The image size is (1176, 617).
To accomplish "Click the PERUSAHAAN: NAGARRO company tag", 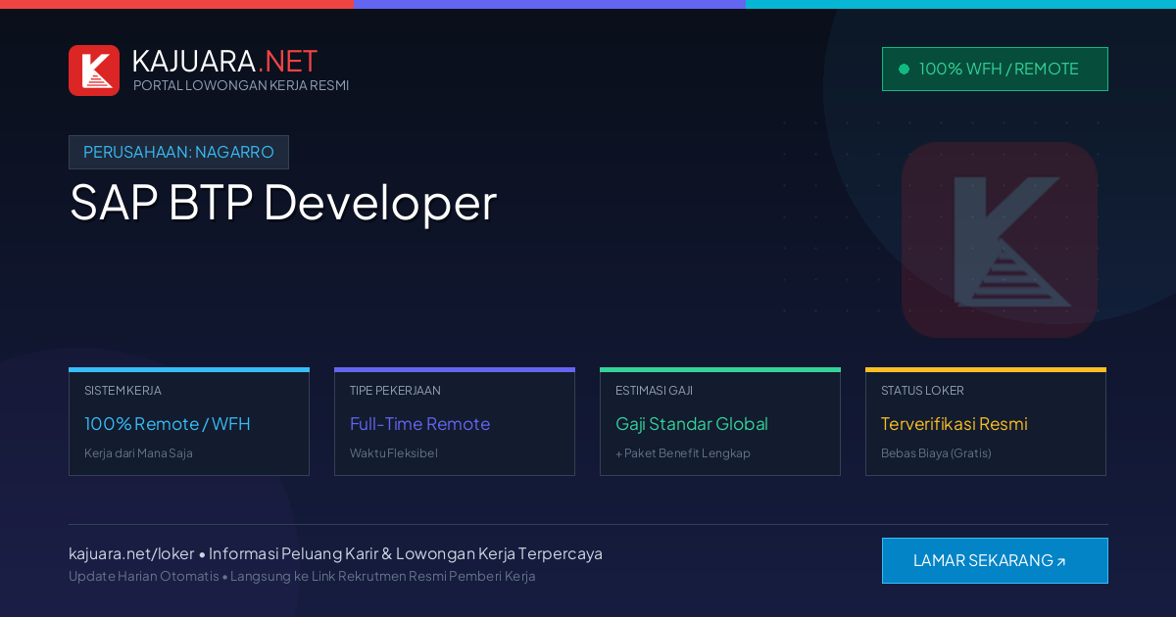I will [178, 152].
